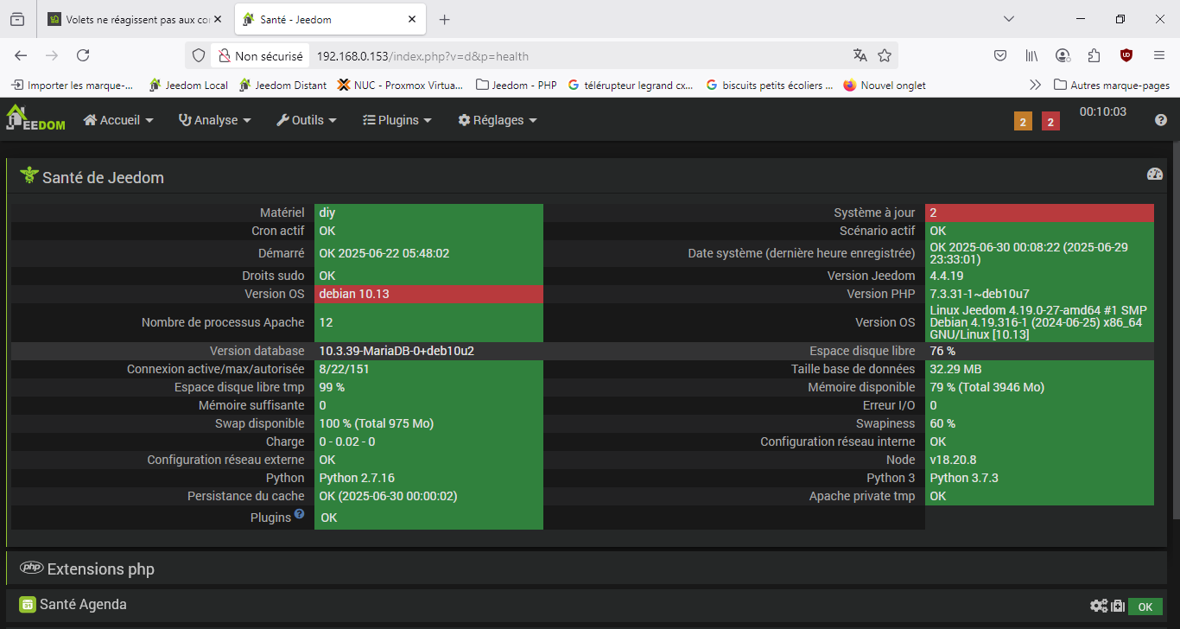Click the Firefox View icon at top left
Screen dimensions: 1180x629
(17, 19)
